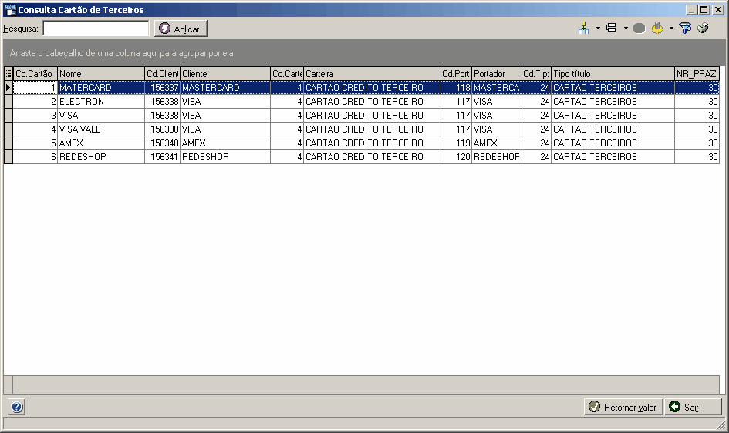Open dropdown arrow next to layout icon
This screenshot has height=433, width=729.
coord(626,29)
